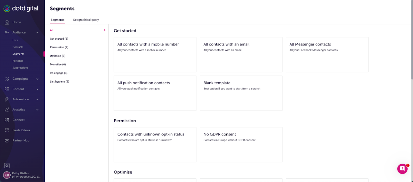Collapse the Audience menu chevron
The width and height of the screenshot is (413, 182).
[x=37, y=33]
